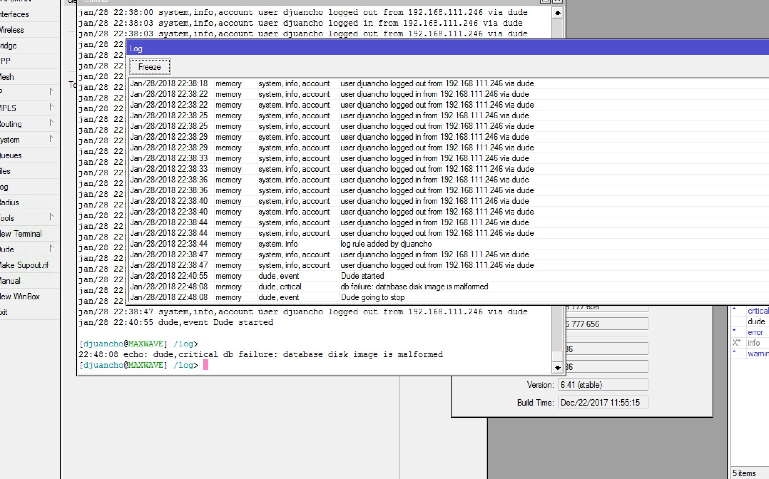Expand the Routing submenu arrow
This screenshot has height=479, width=769.
(x=51, y=123)
